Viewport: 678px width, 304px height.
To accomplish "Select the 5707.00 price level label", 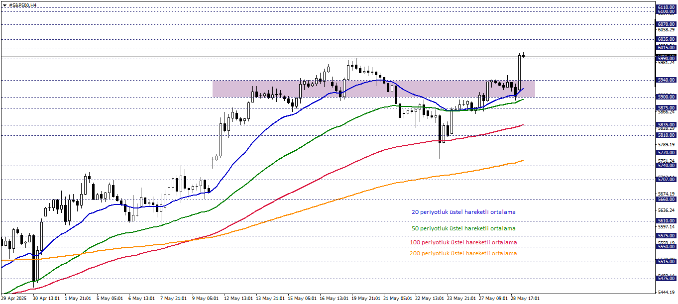I will tap(666, 179).
